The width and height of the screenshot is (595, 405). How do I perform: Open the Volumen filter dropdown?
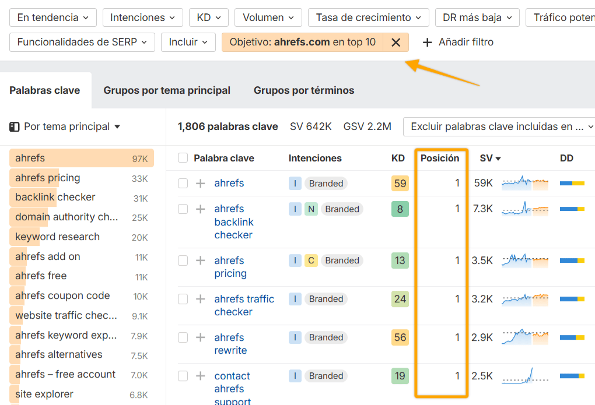(268, 17)
